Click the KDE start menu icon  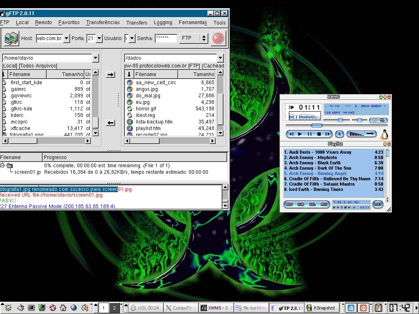[8, 308]
